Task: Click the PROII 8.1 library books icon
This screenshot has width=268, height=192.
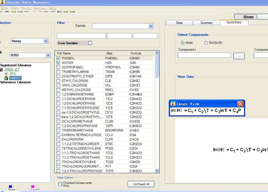Action: point(2,69)
